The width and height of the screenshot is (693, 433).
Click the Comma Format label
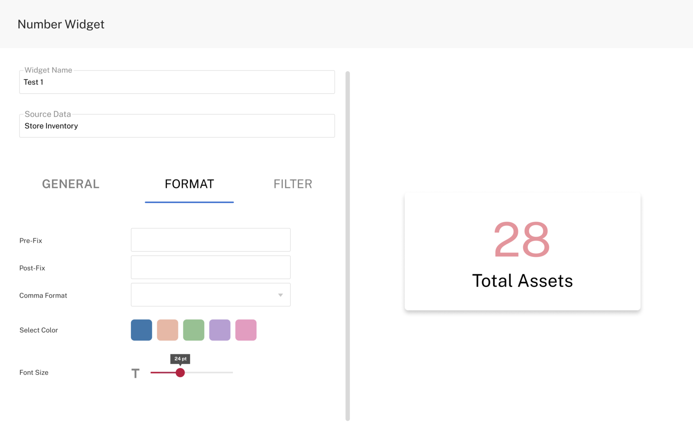coord(43,295)
